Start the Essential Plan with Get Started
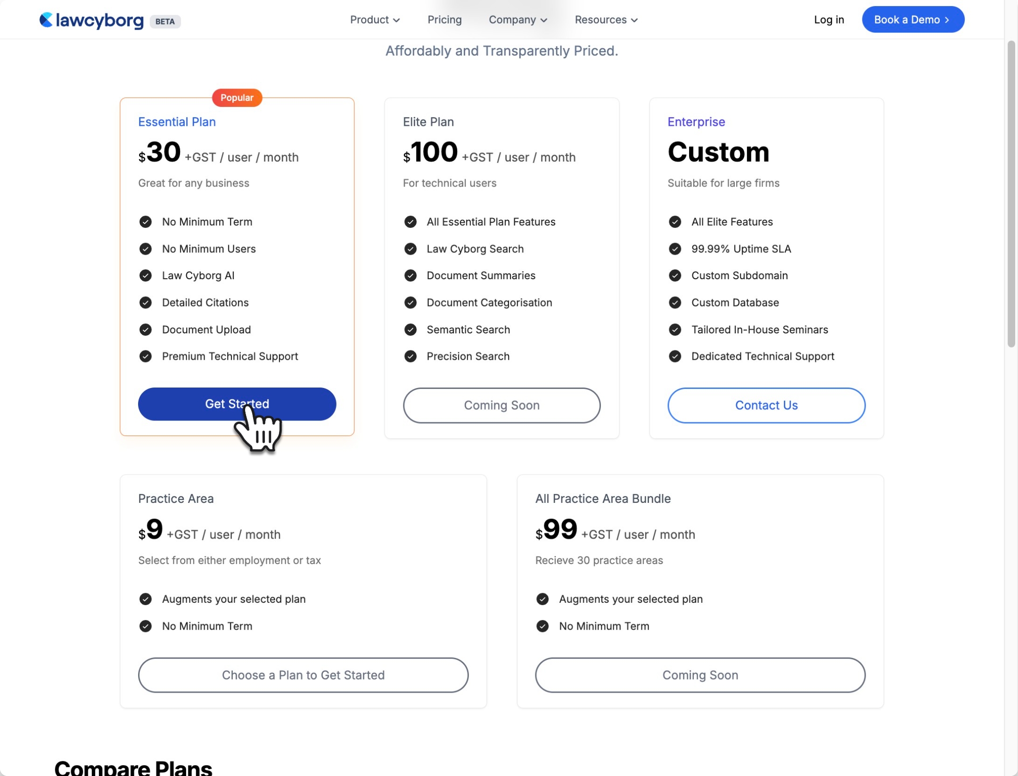The height and width of the screenshot is (776, 1018). [x=237, y=404]
